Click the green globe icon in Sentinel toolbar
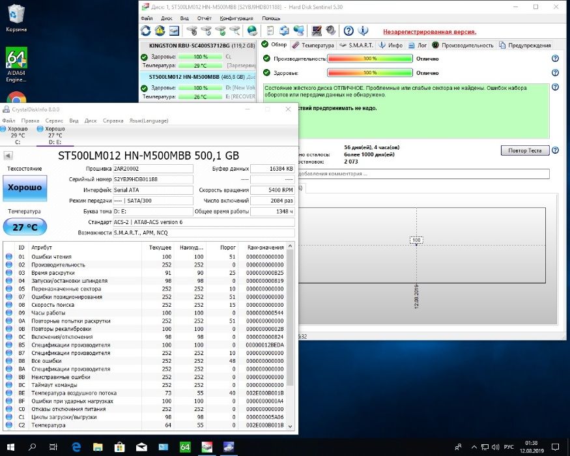 click(x=252, y=31)
